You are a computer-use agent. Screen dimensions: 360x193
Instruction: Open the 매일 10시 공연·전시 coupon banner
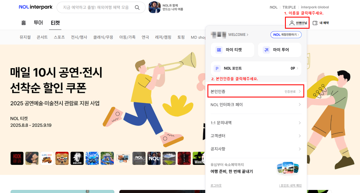[x=103, y=109]
